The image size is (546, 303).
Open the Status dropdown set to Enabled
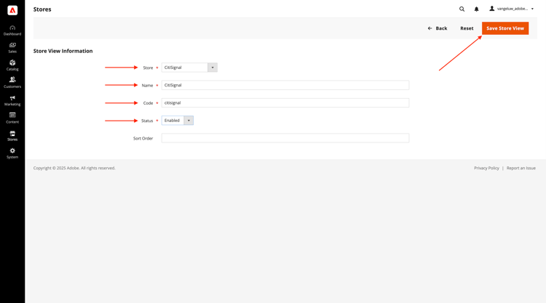click(177, 121)
